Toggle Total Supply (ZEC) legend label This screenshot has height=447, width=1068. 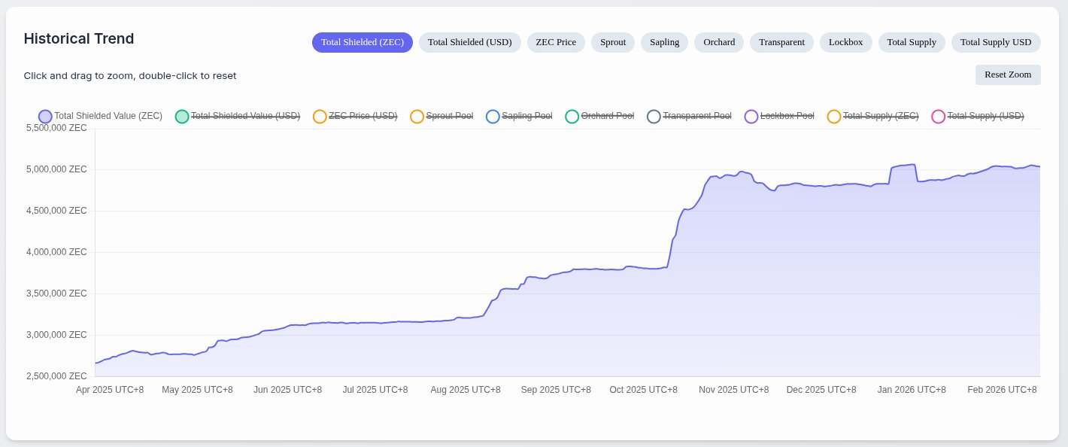click(x=880, y=116)
